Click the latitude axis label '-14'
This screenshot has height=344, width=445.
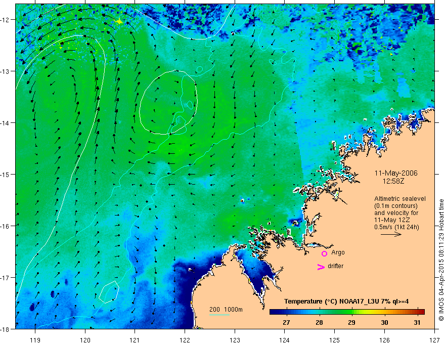coord(5,123)
